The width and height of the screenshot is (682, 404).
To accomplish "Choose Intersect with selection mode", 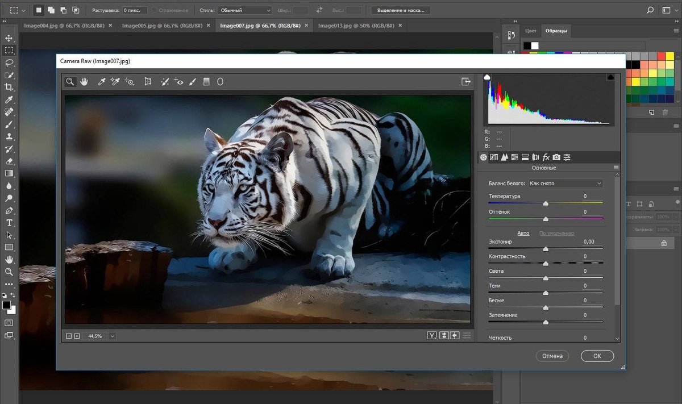I will [x=75, y=10].
